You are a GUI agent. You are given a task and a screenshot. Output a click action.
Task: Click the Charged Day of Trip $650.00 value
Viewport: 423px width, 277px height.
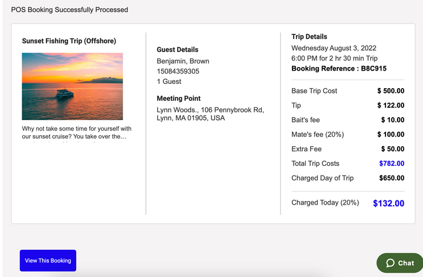tap(392, 178)
